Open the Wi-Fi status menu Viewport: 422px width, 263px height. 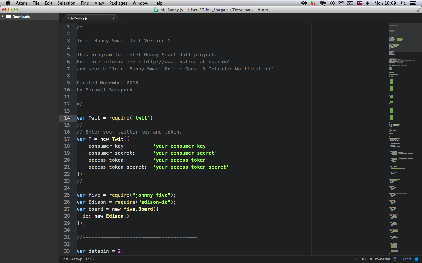click(341, 3)
